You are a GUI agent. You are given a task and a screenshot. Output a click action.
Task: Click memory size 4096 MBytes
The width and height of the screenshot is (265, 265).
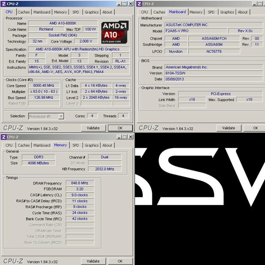(38, 163)
